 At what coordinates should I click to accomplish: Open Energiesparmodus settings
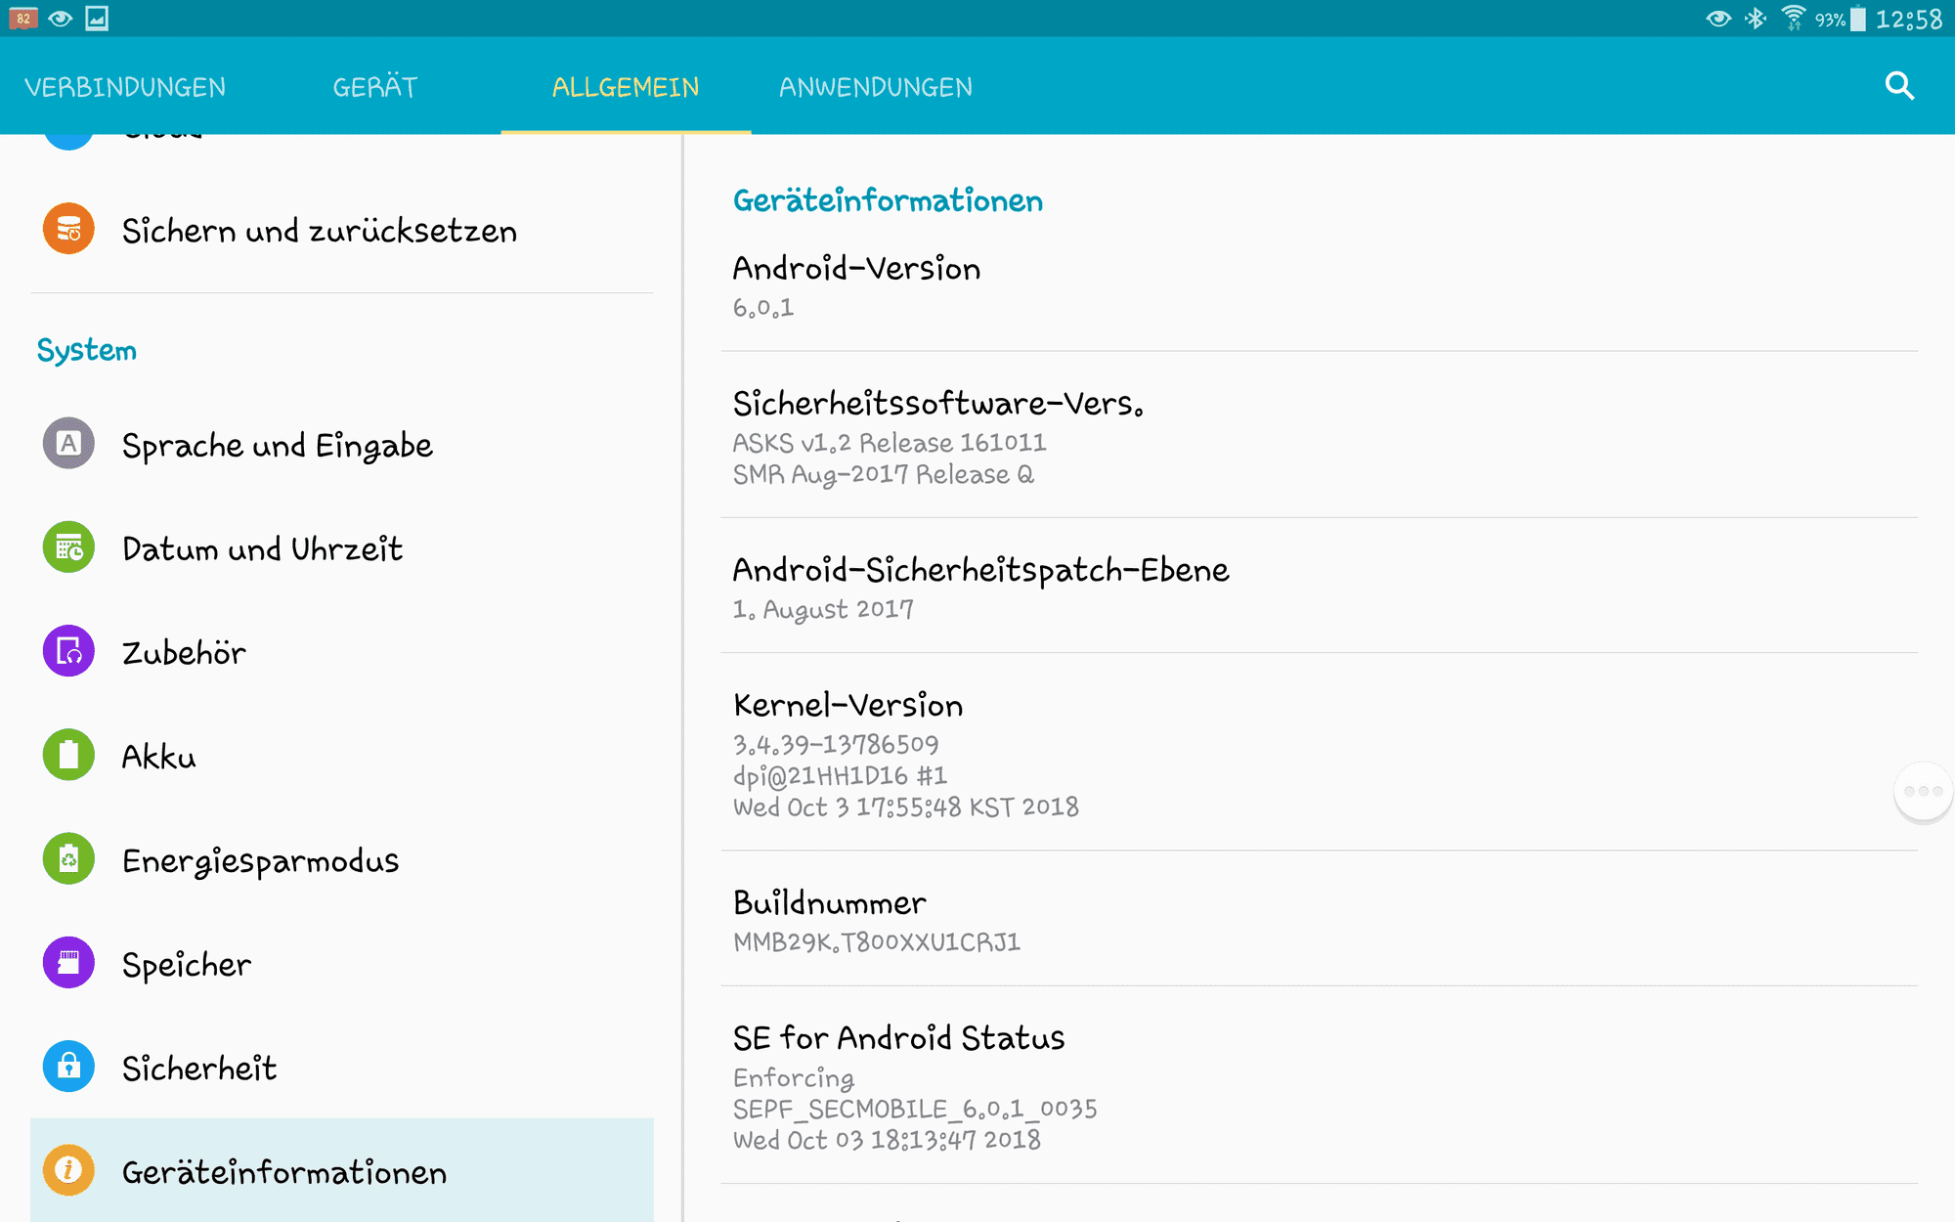click(342, 859)
